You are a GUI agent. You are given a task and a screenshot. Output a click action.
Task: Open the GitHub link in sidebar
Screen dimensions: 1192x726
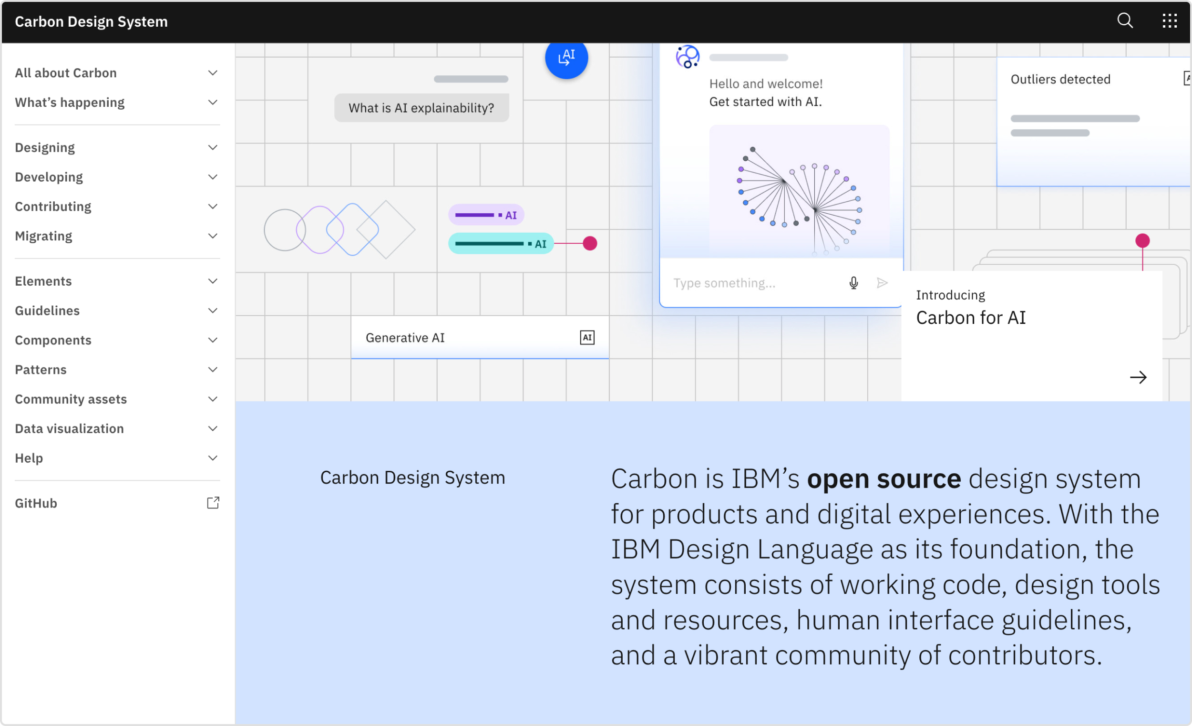pos(117,503)
